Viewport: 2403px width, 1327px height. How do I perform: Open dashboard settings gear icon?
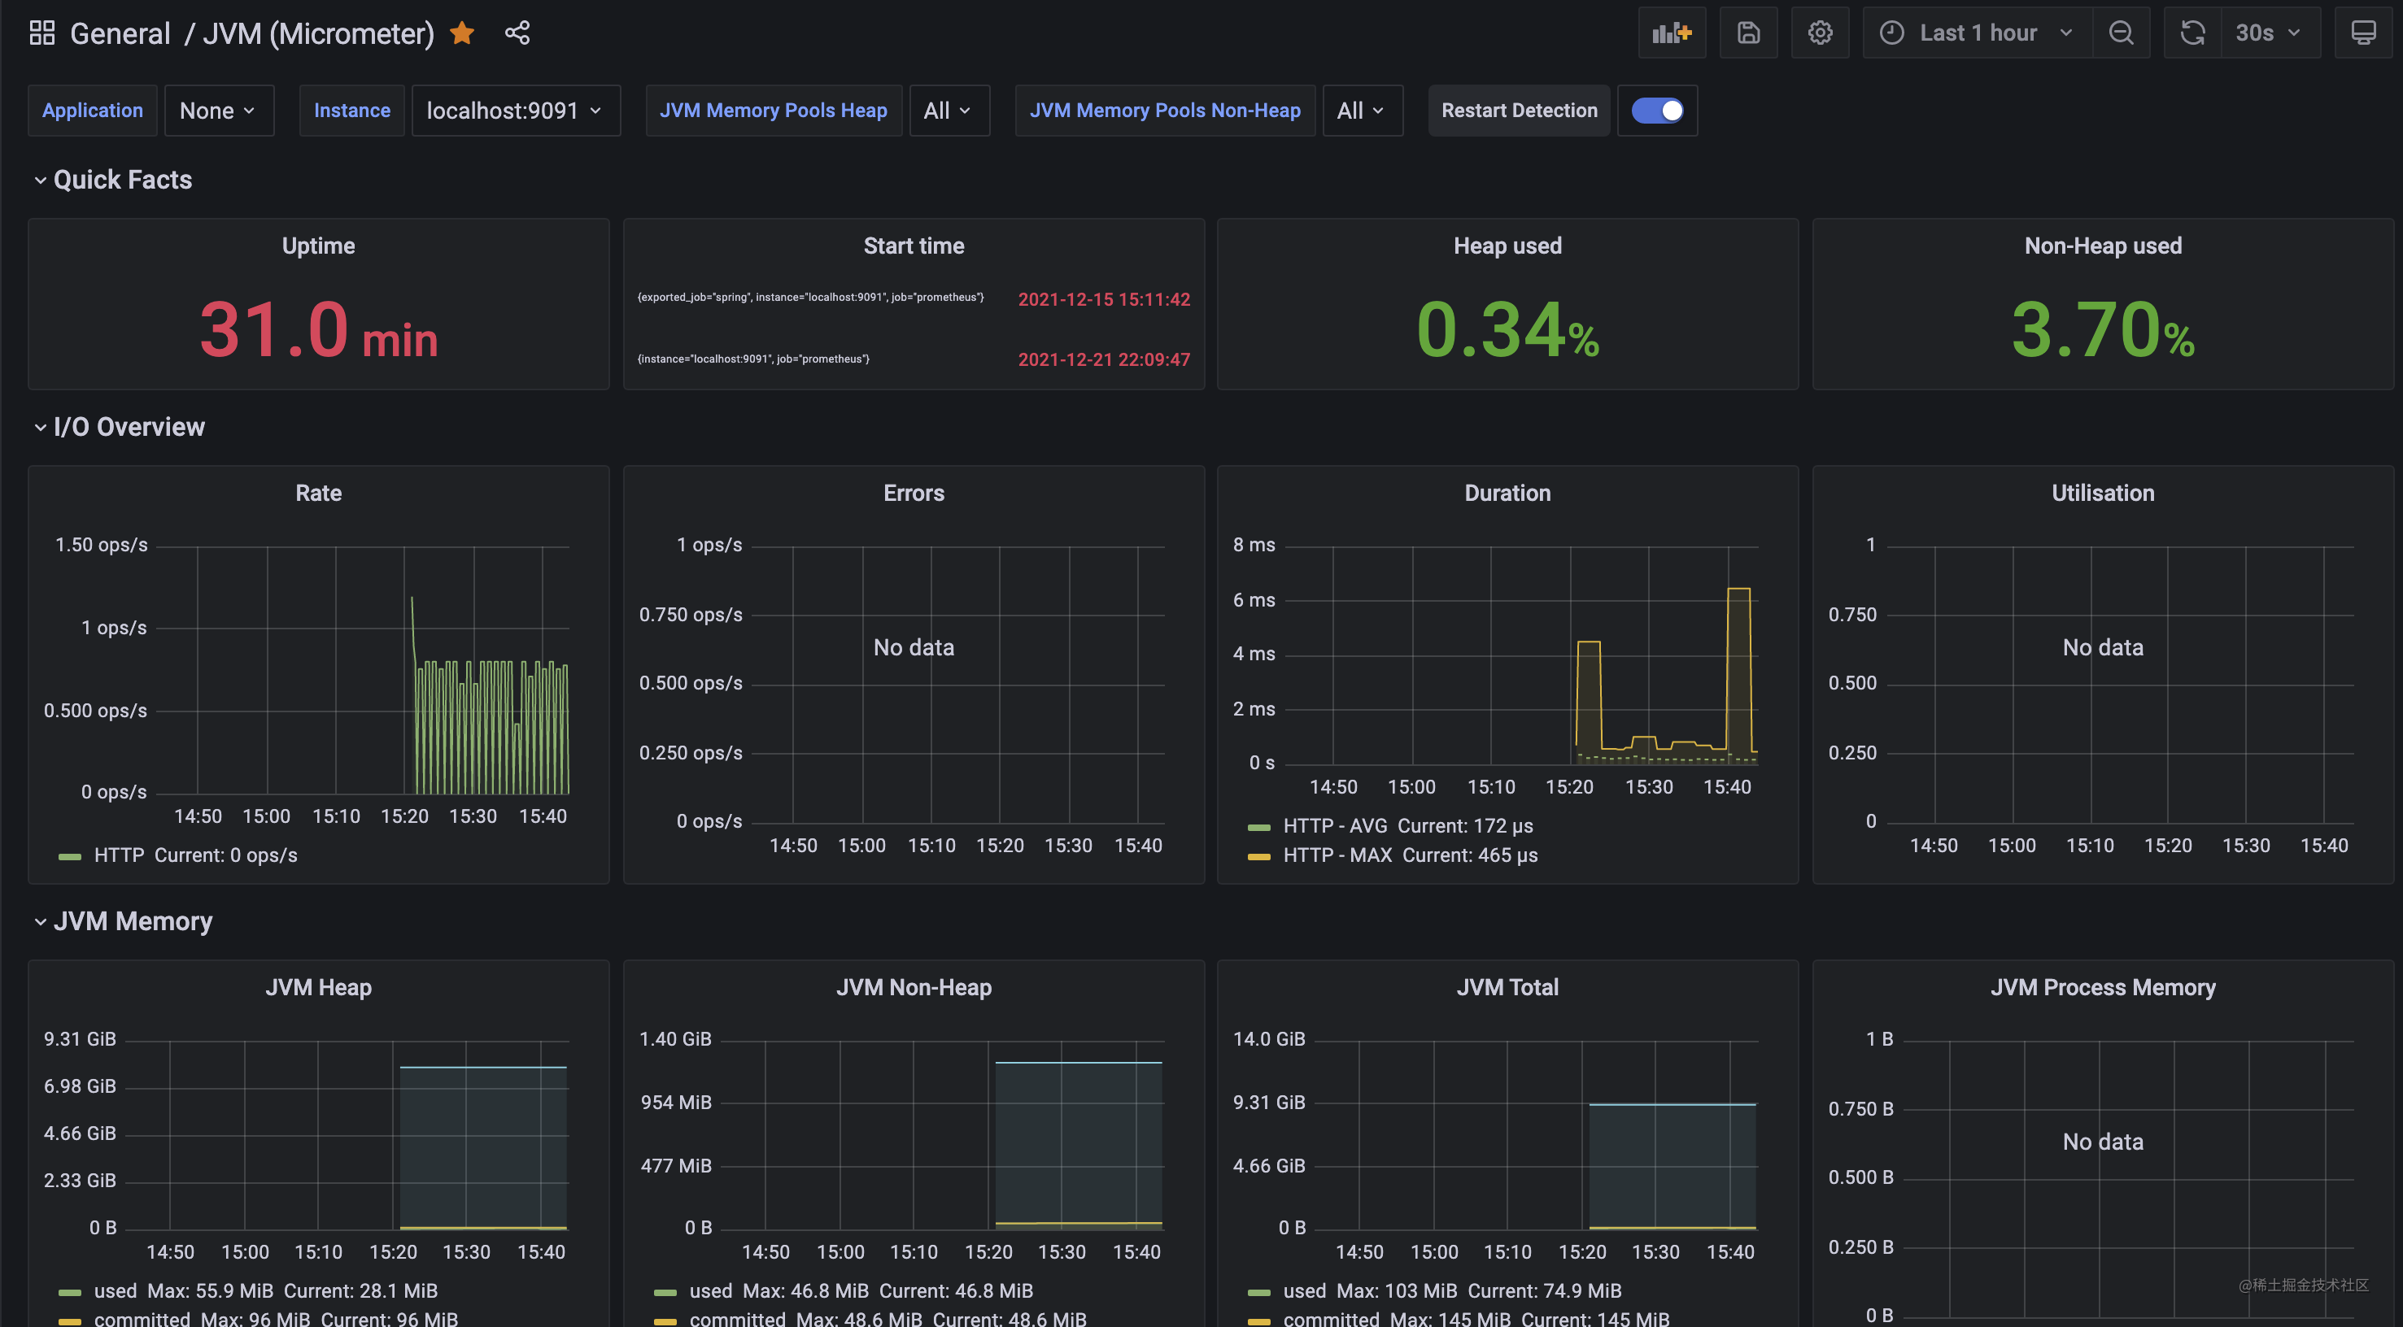coord(1820,32)
